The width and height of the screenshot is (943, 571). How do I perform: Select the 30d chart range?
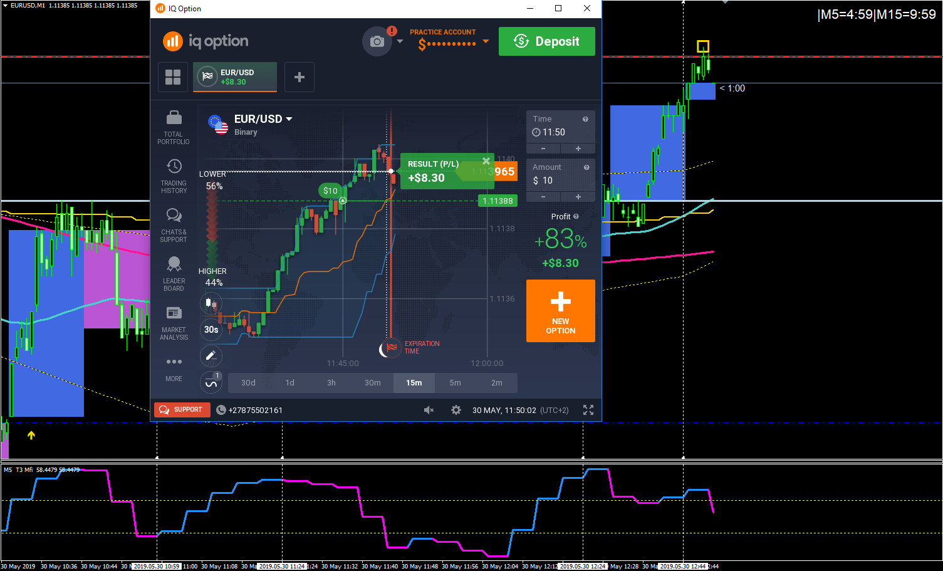pyautogui.click(x=249, y=383)
